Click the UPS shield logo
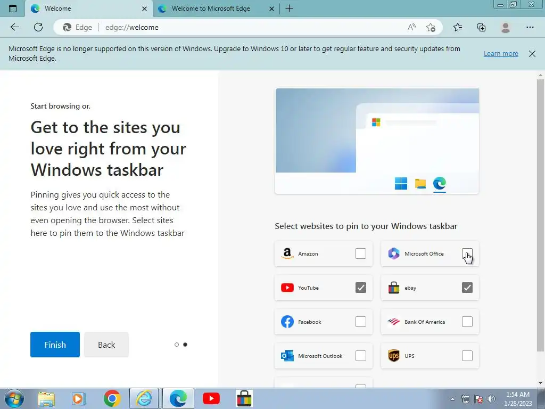545x409 pixels. coord(393,356)
